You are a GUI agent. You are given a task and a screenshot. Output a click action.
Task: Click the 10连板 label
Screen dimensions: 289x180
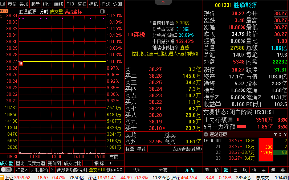(137, 34)
